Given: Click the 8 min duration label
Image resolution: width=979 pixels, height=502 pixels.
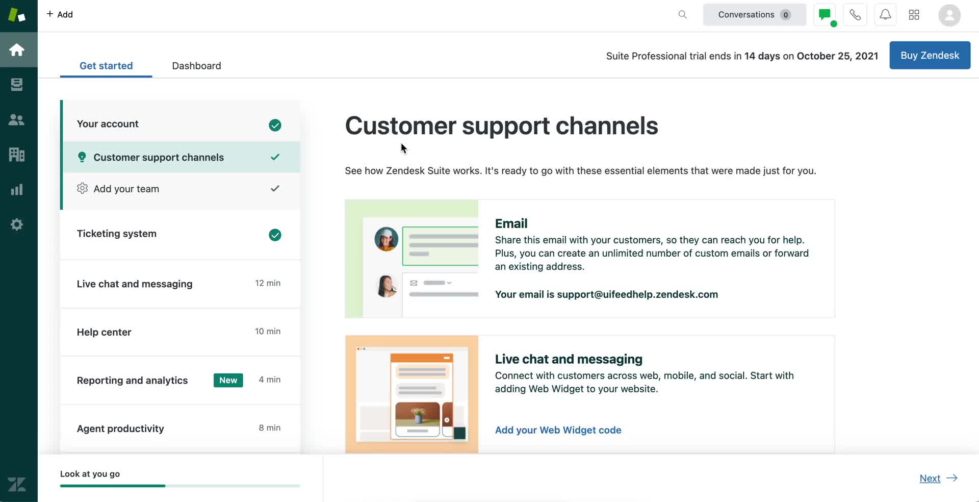Looking at the screenshot, I should click(x=269, y=428).
